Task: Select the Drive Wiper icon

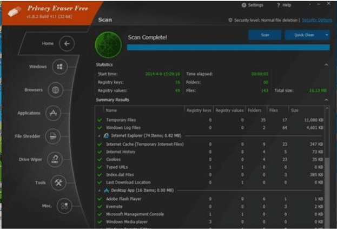Action: click(55, 160)
